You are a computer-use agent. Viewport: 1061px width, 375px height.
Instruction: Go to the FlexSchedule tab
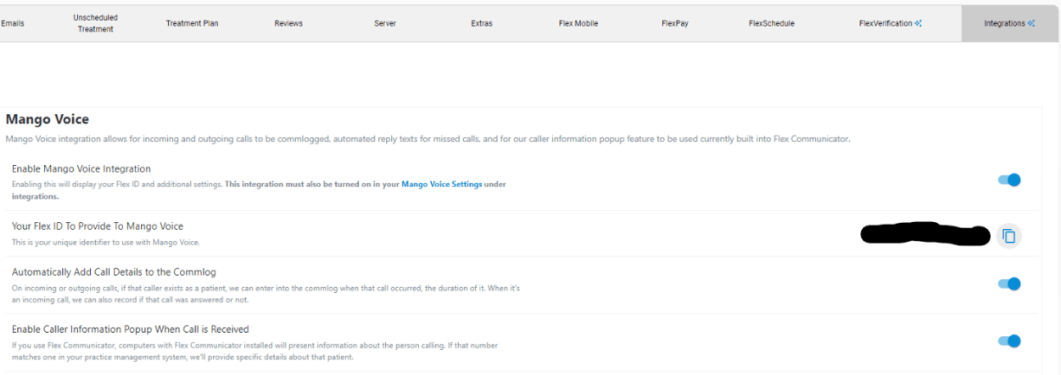coord(772,23)
